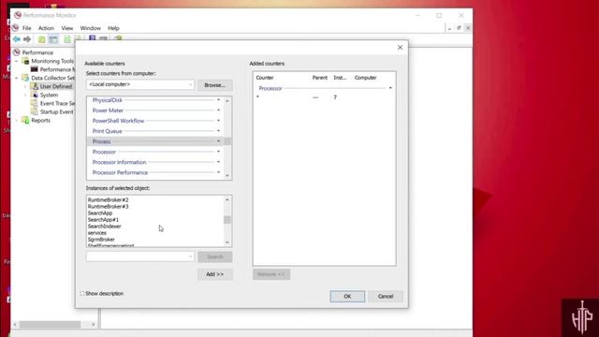Select the Process counter row
Viewport: 599px width, 337px height.
click(155, 141)
